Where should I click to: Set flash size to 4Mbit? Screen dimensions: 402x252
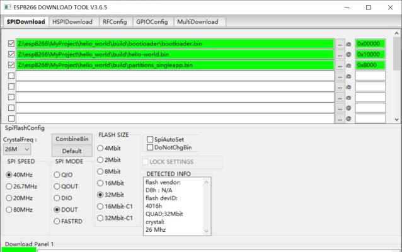(x=100, y=149)
